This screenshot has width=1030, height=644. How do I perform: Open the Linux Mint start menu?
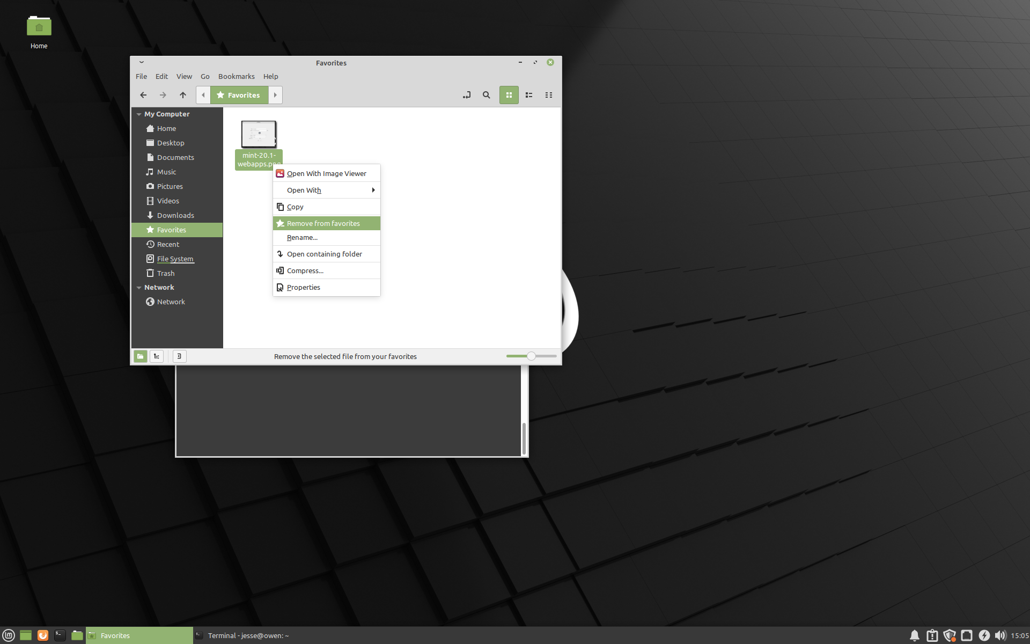9,635
